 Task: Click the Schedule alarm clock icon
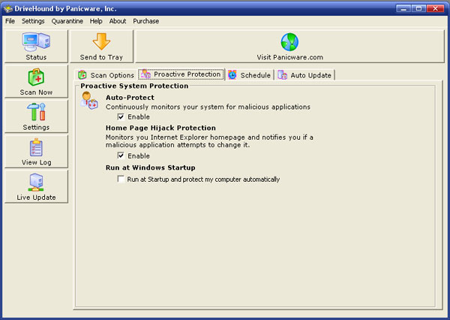tap(232, 75)
